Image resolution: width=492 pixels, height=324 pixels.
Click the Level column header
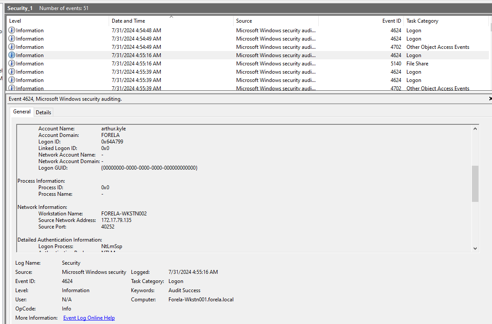(15, 20)
